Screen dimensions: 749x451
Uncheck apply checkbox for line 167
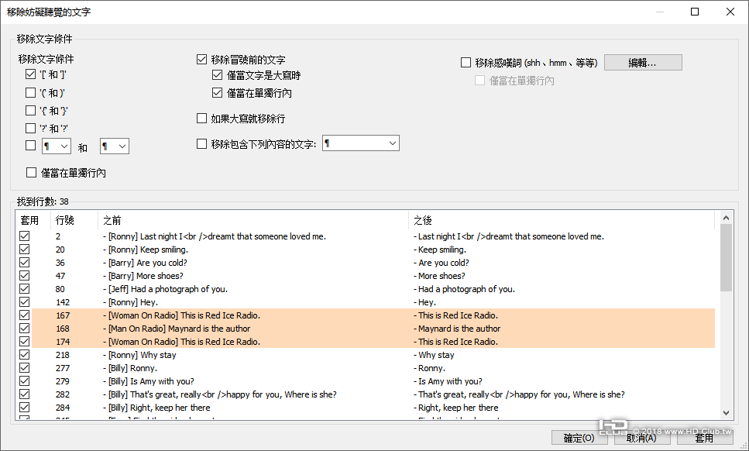24,315
